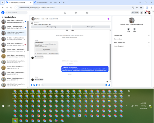Click the Search Facebook field

16,13
